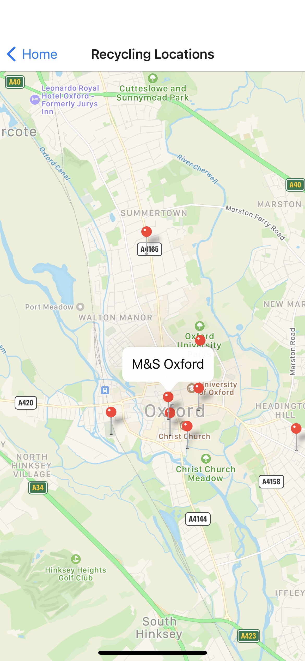
Task: Tap the red pin beside University of Oxford
Action: [199, 388]
